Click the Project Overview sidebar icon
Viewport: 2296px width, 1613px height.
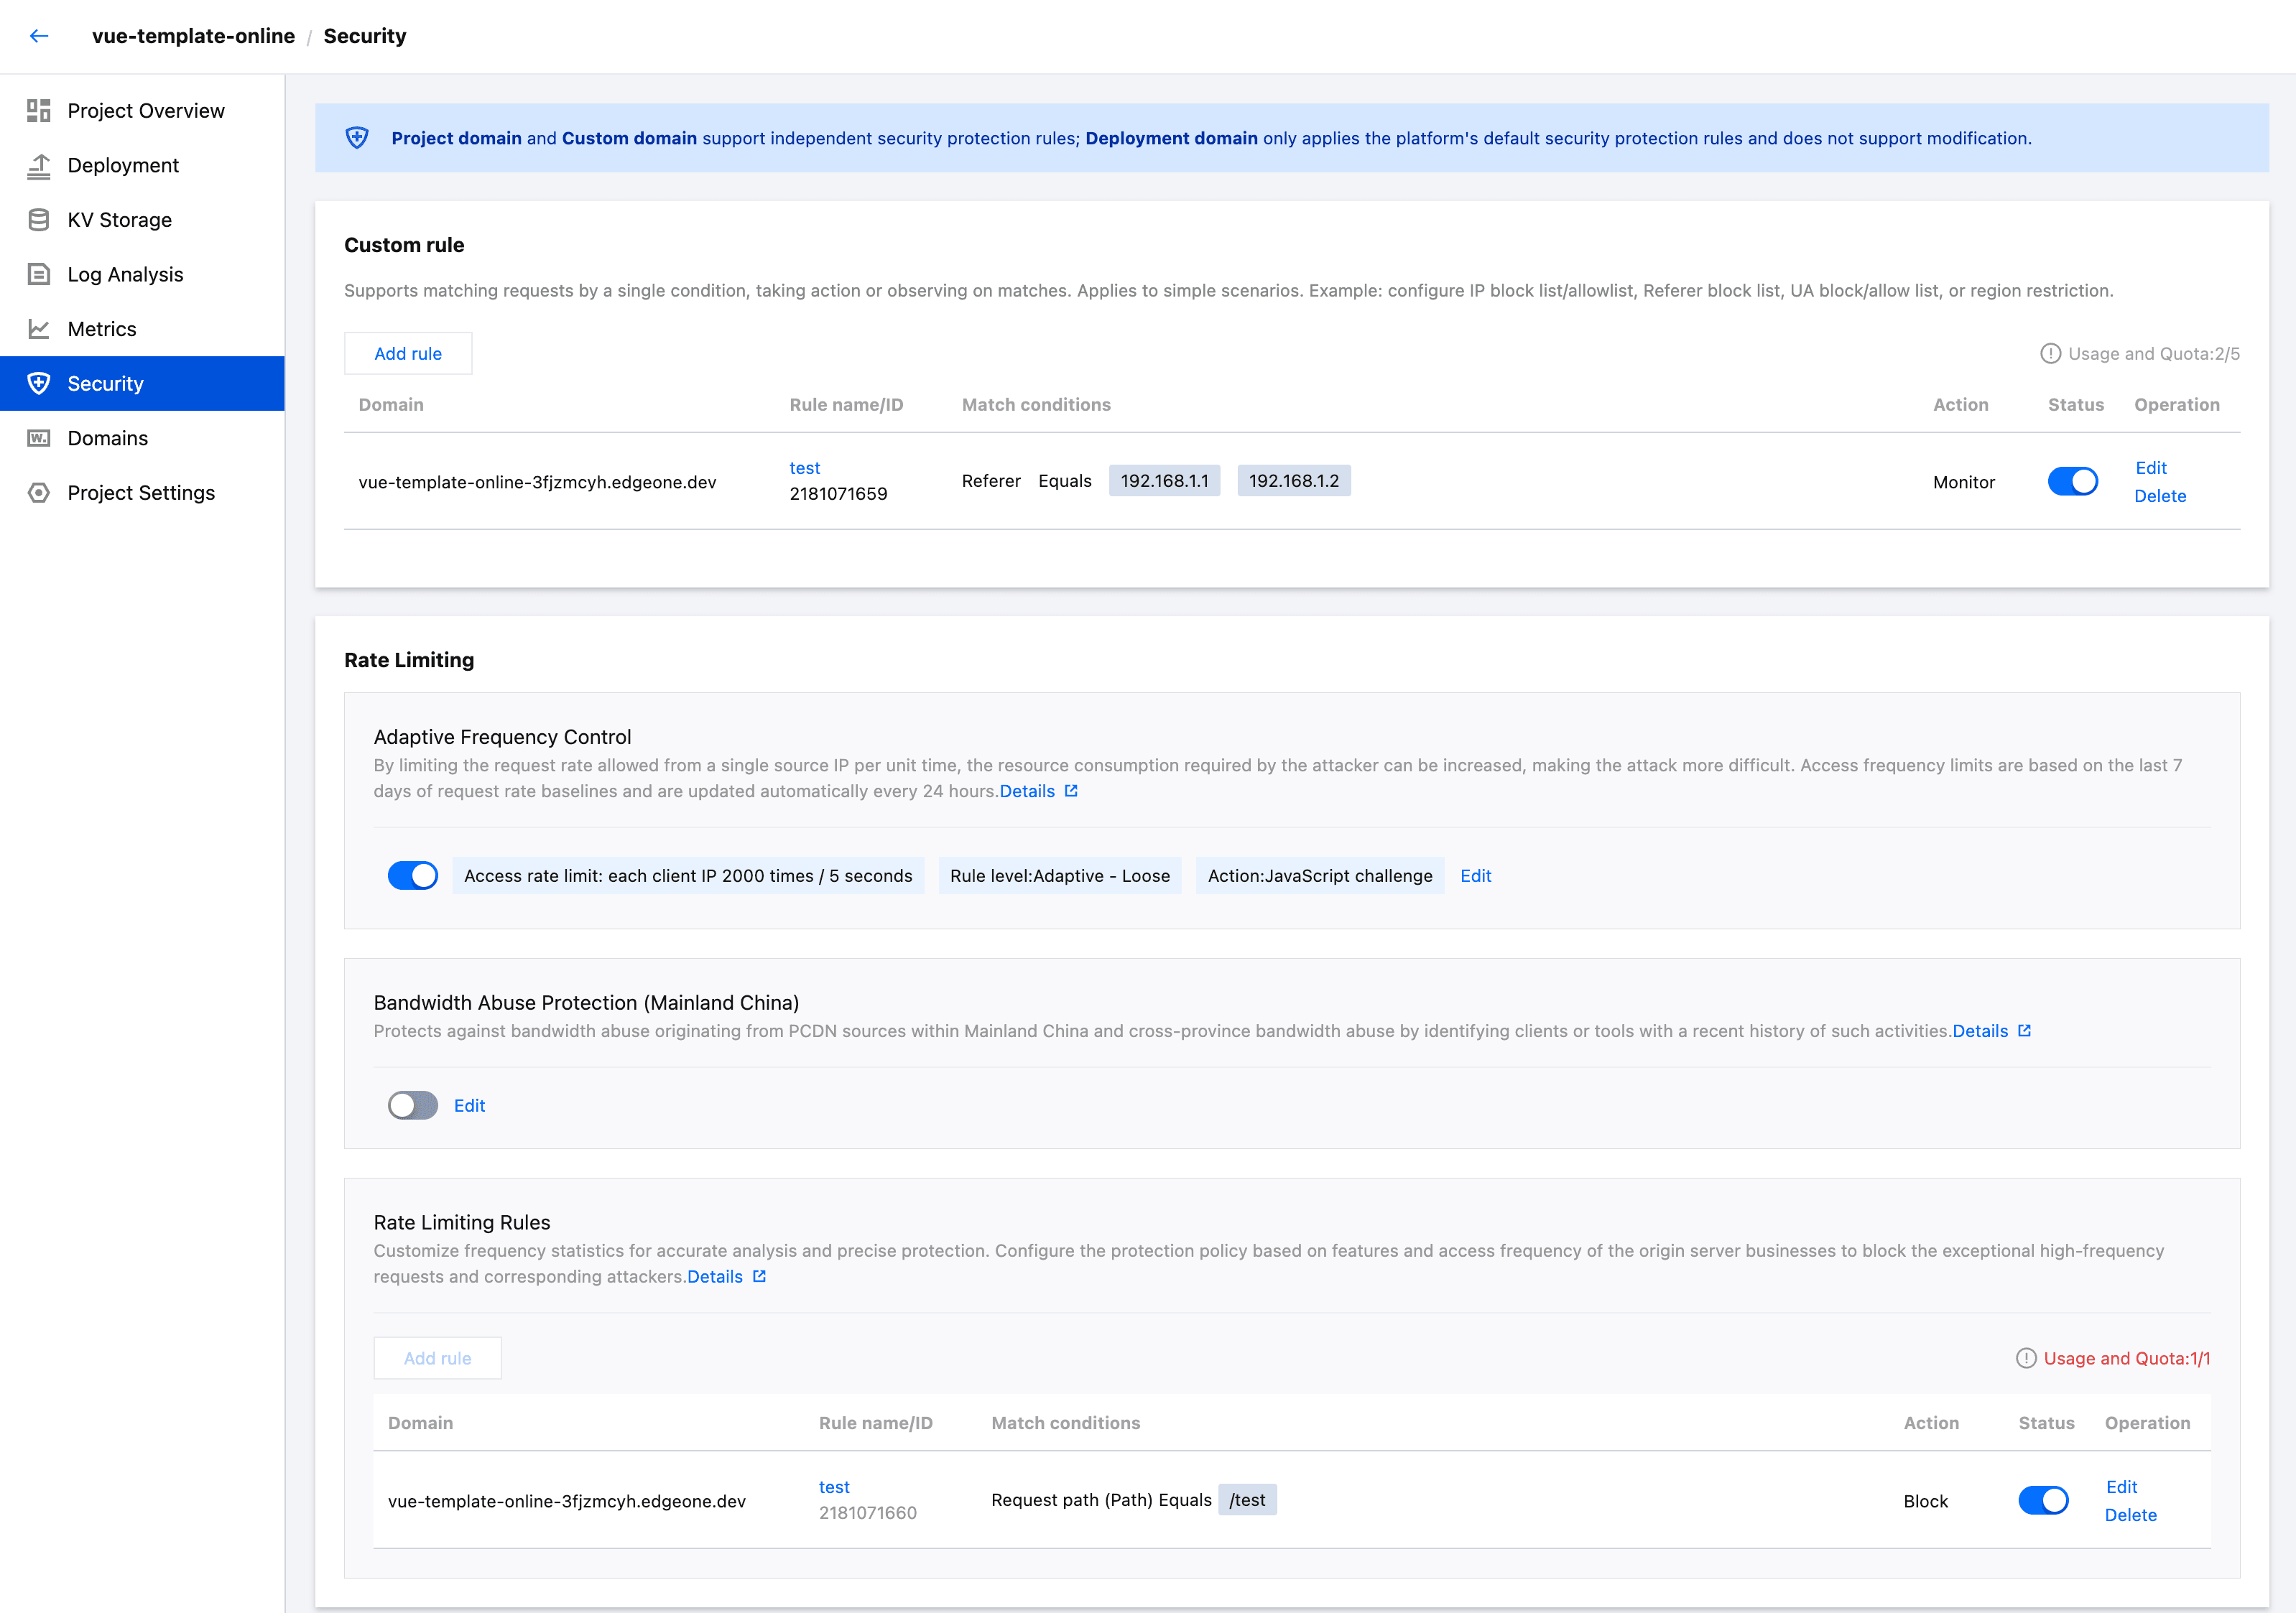(39, 111)
